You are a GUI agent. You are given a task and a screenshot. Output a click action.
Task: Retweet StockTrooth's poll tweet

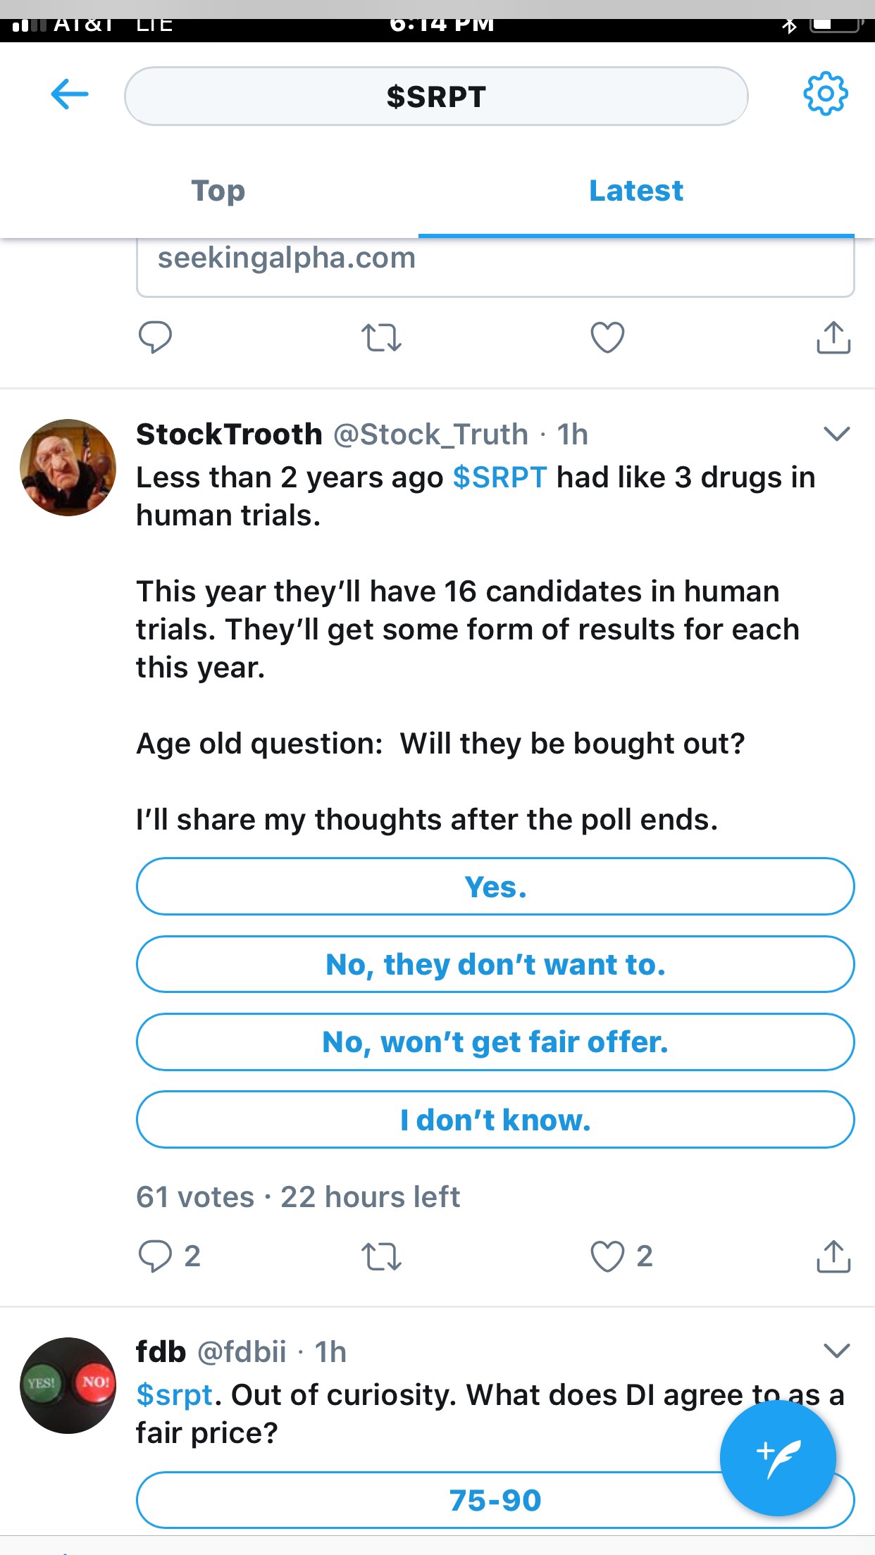point(381,1256)
